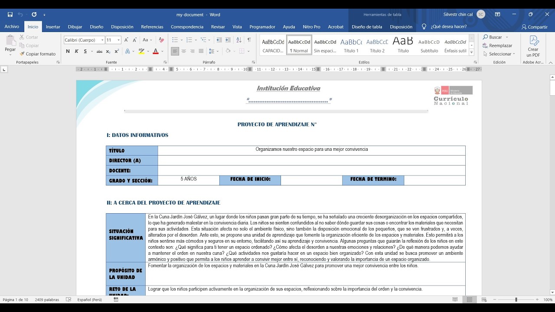Select the Sin espaciado style
This screenshot has height=312, width=555.
point(325,45)
